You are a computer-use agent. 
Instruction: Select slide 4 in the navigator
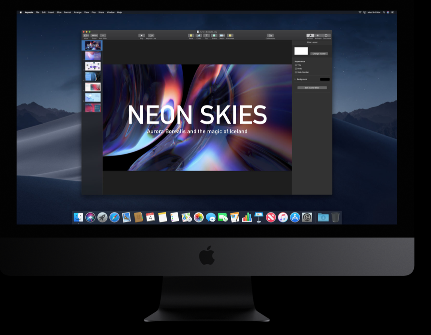[x=93, y=77]
